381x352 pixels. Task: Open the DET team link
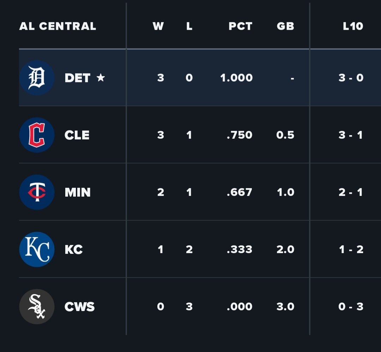click(x=78, y=78)
